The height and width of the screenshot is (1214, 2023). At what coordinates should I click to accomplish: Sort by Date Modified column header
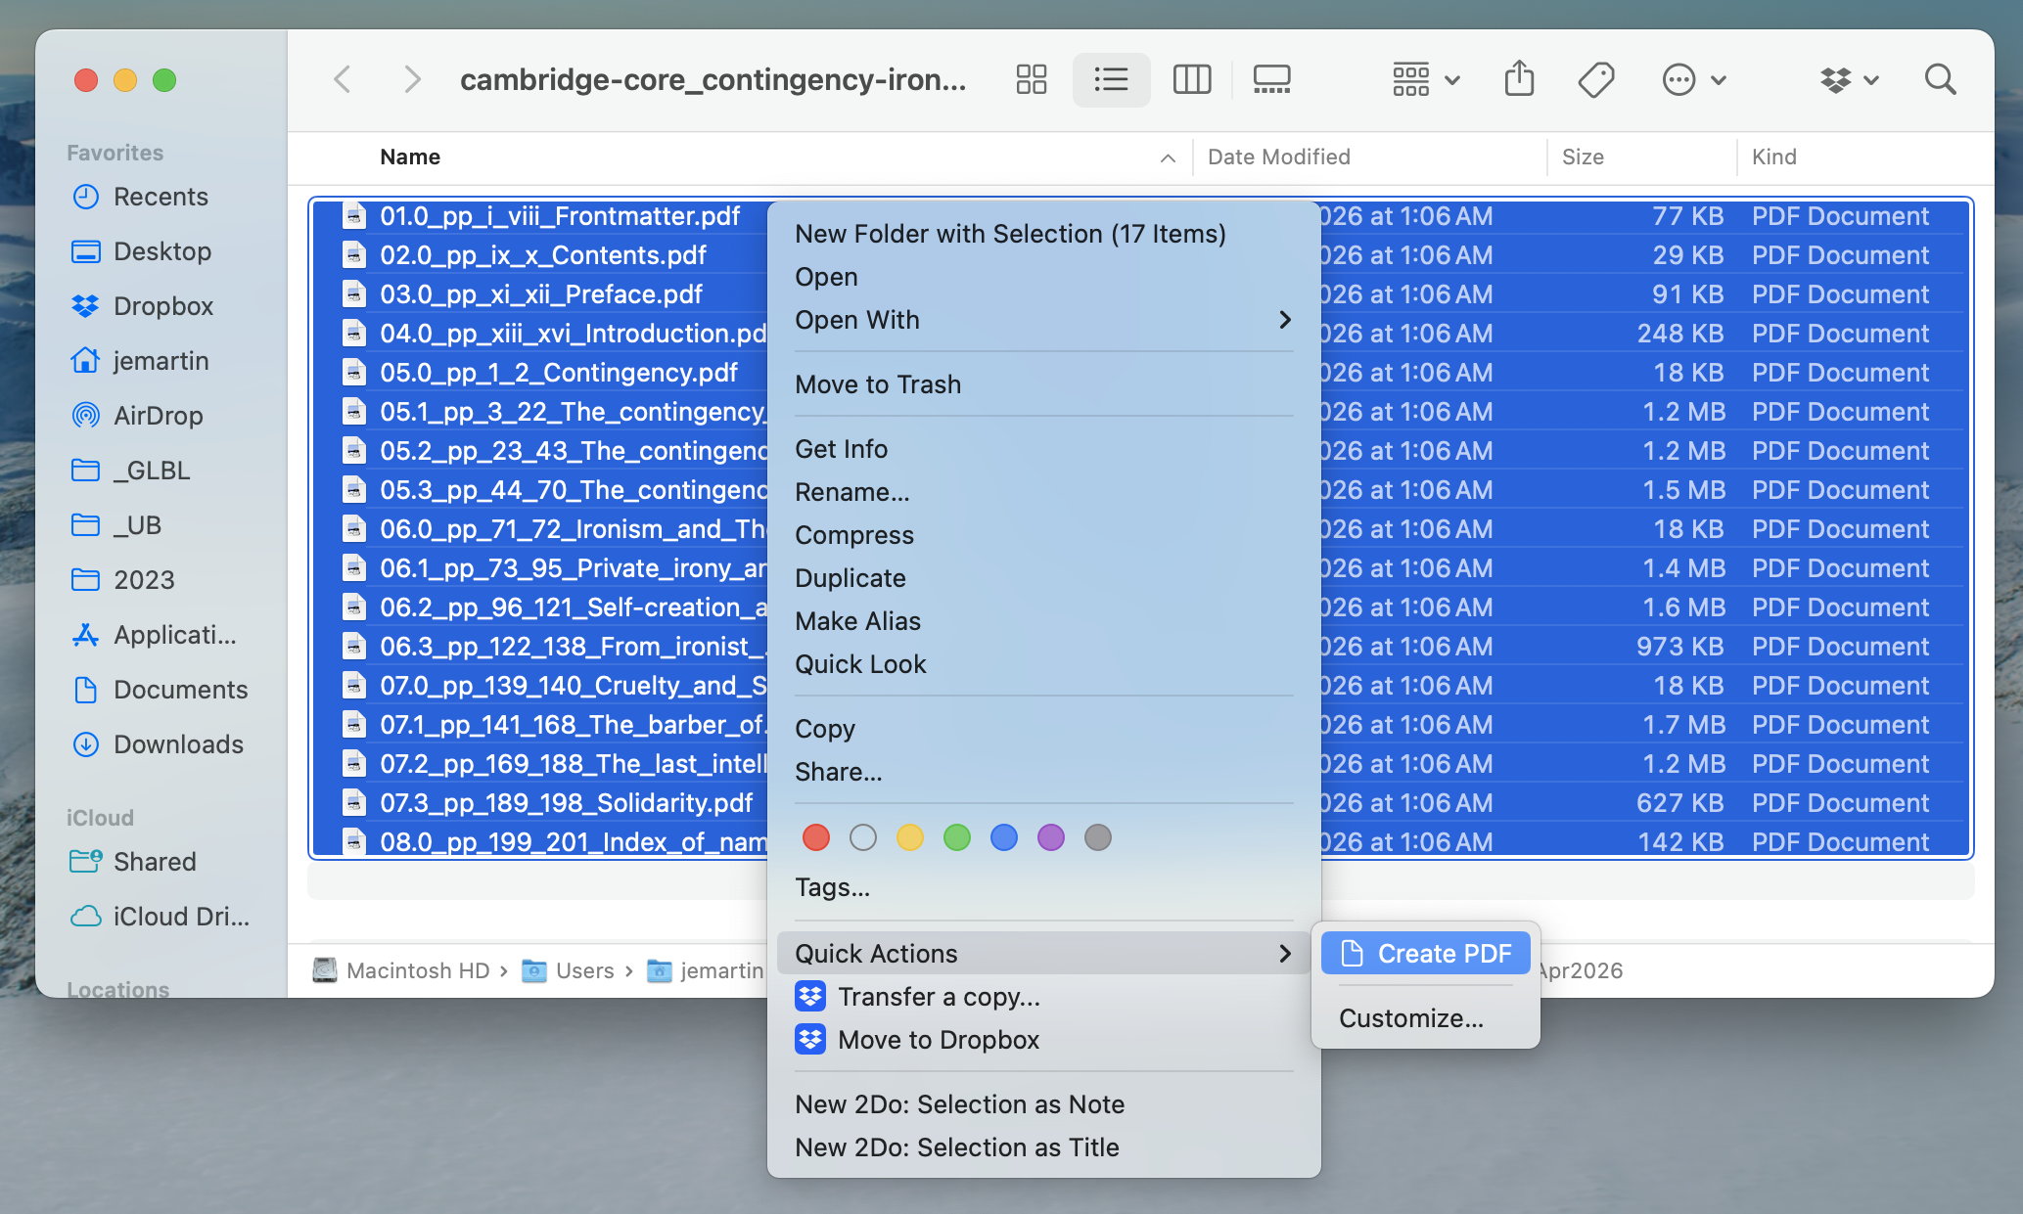click(1278, 157)
